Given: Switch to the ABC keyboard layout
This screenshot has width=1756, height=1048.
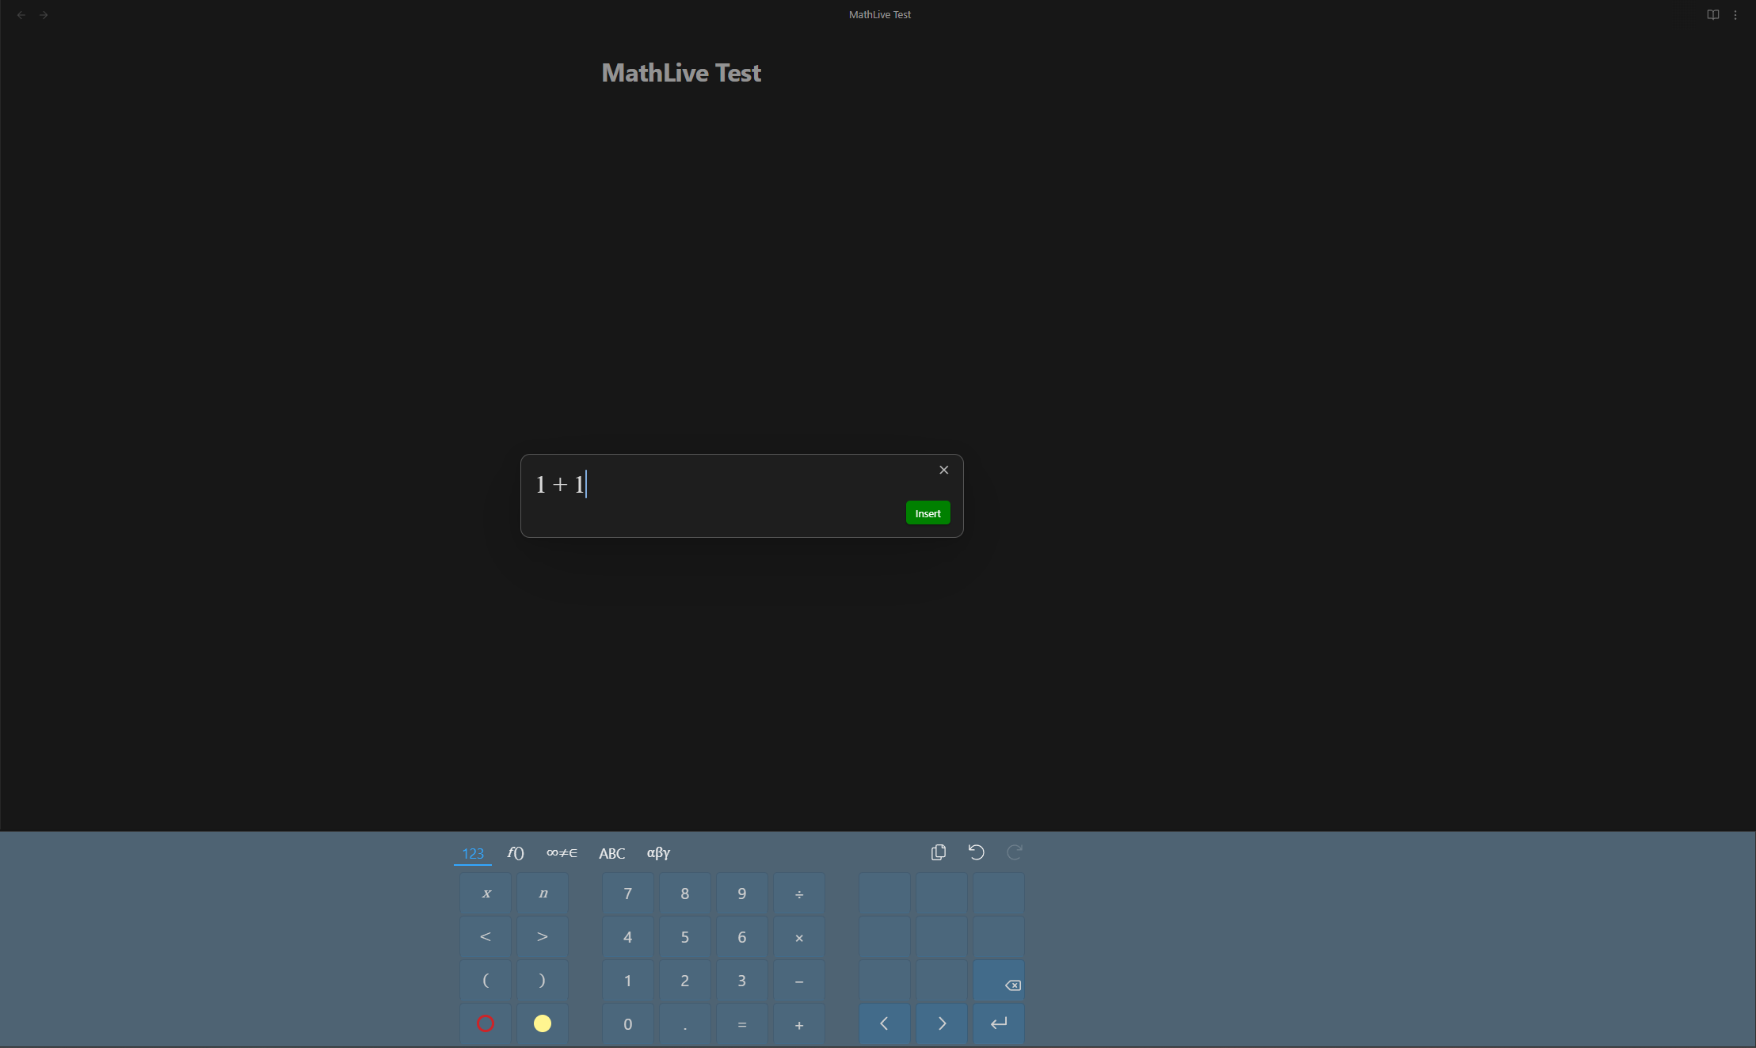Looking at the screenshot, I should 611,853.
